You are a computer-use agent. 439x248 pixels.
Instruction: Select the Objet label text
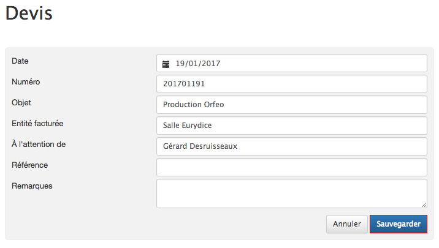pos(21,103)
